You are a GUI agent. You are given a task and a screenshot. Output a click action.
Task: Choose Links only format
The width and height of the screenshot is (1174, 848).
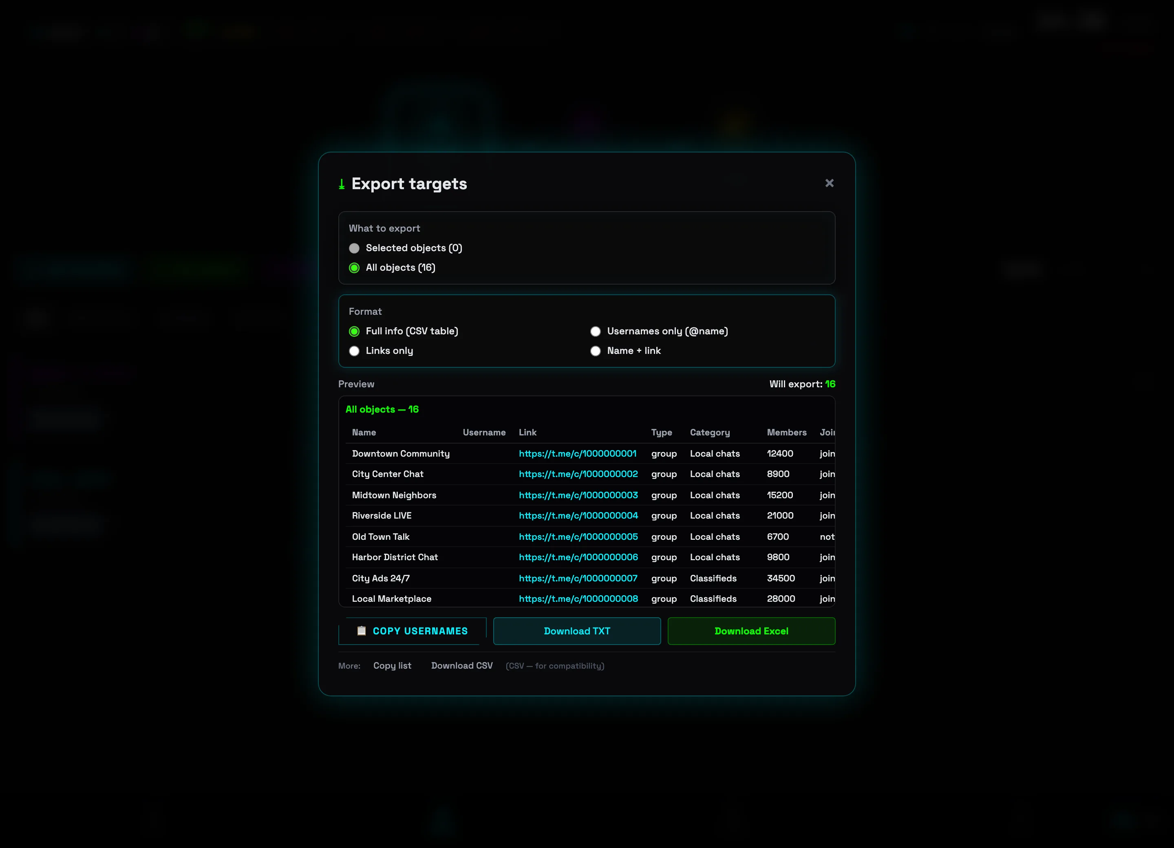coord(381,351)
